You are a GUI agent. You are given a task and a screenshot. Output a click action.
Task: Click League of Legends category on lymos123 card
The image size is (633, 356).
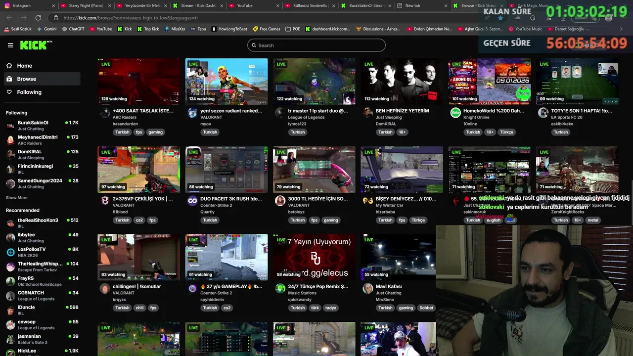(x=306, y=118)
